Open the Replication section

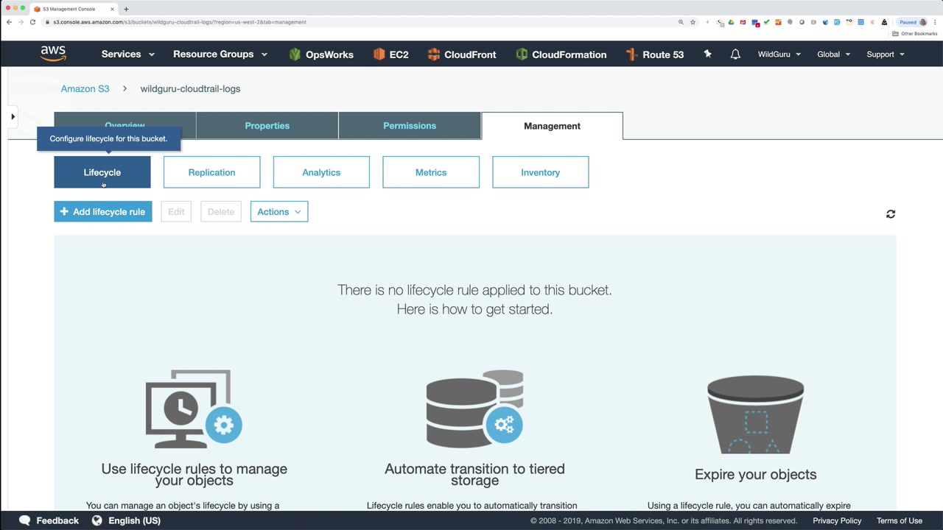click(x=211, y=172)
